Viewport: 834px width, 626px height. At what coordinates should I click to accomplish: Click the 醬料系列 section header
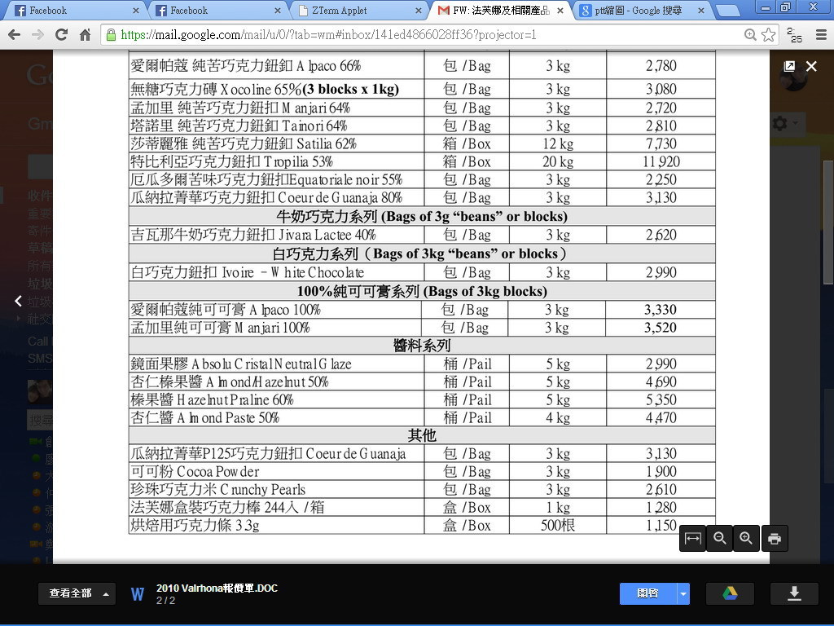tap(422, 346)
